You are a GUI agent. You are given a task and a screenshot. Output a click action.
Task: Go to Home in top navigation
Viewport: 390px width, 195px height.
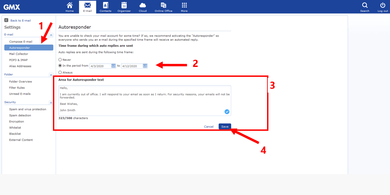[70, 7]
